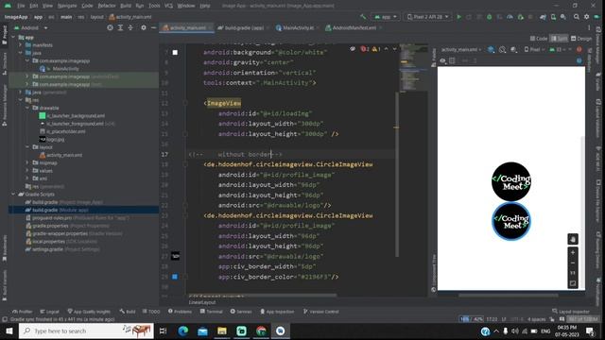Click the Select Opened File target icon
The image size is (605, 340).
click(x=110, y=27)
